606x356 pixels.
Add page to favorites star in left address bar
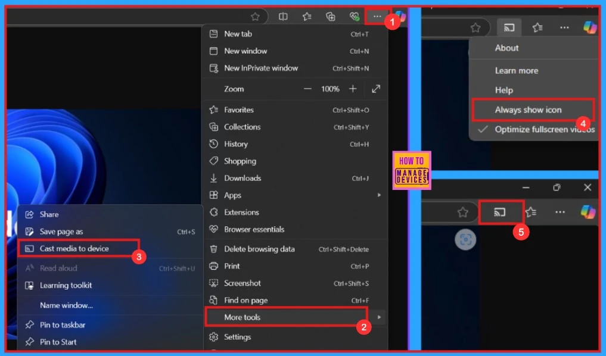click(x=255, y=17)
